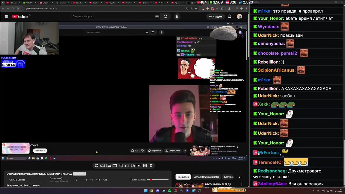
Task: Open options menu for "Вопрос Ребром" video
Action: coord(237,147)
